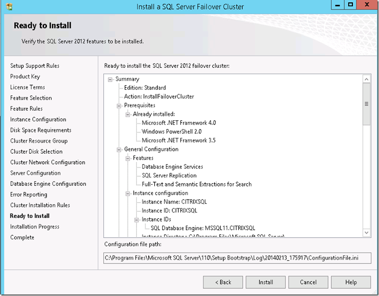Select Setup Support Rules step
The height and width of the screenshot is (296, 379).
[x=35, y=66]
